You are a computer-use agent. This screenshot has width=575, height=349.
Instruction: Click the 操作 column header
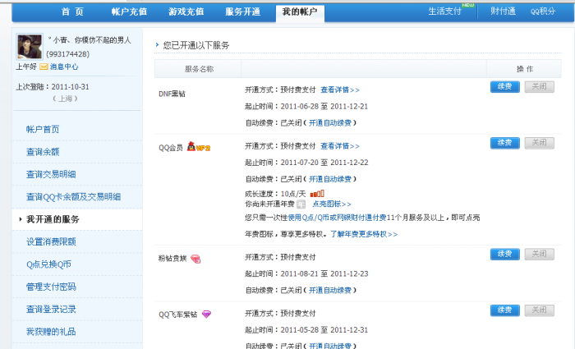(525, 69)
